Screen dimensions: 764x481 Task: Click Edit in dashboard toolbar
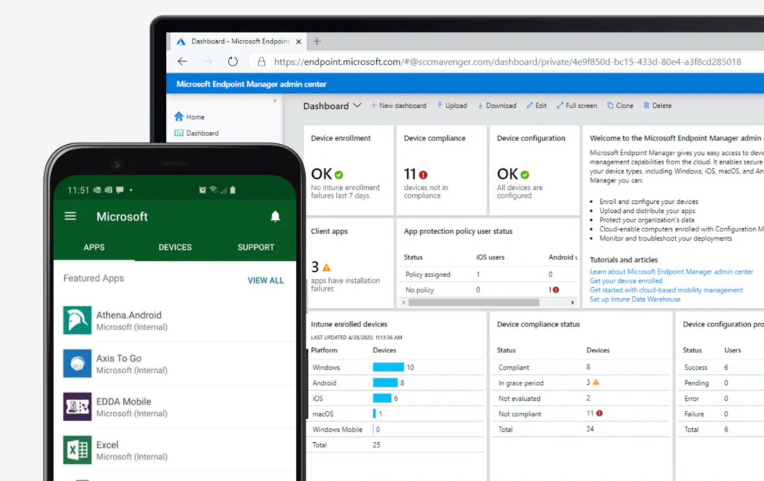(x=537, y=106)
